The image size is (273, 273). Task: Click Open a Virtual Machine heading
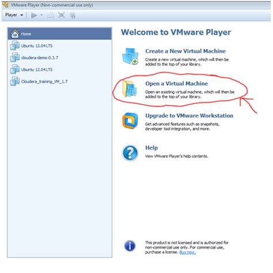pos(177,84)
